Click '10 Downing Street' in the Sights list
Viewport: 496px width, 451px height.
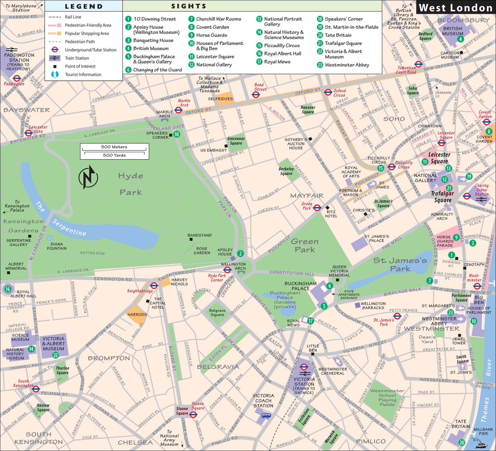tap(155, 19)
